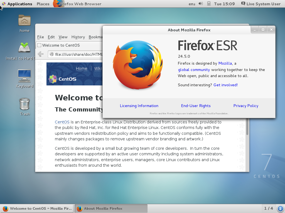Click the Firefox address bar field
This screenshot has height=213, width=285.
(x=75, y=54)
